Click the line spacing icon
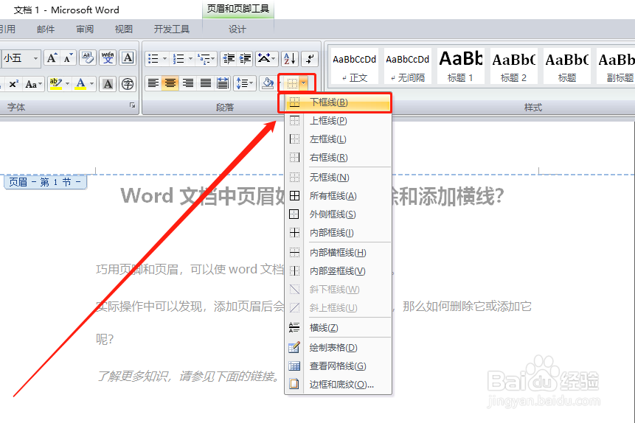The width and height of the screenshot is (635, 423). click(x=242, y=84)
